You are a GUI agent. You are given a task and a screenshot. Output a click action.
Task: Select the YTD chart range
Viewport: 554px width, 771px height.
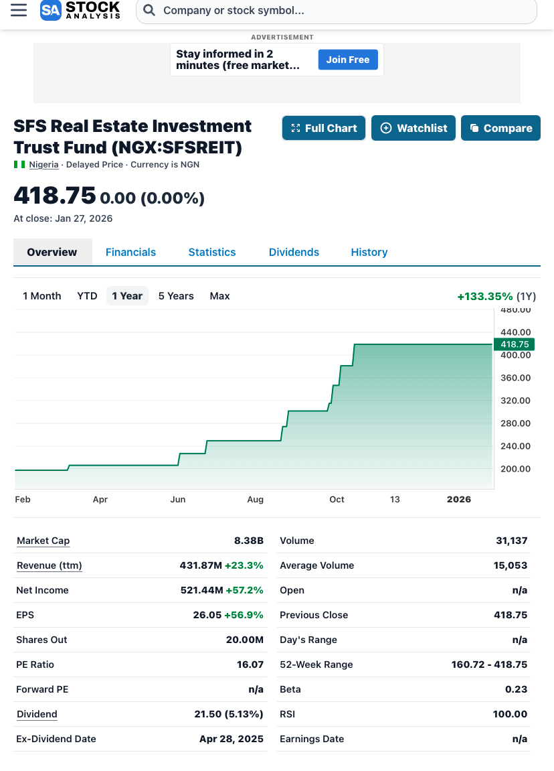tap(87, 296)
